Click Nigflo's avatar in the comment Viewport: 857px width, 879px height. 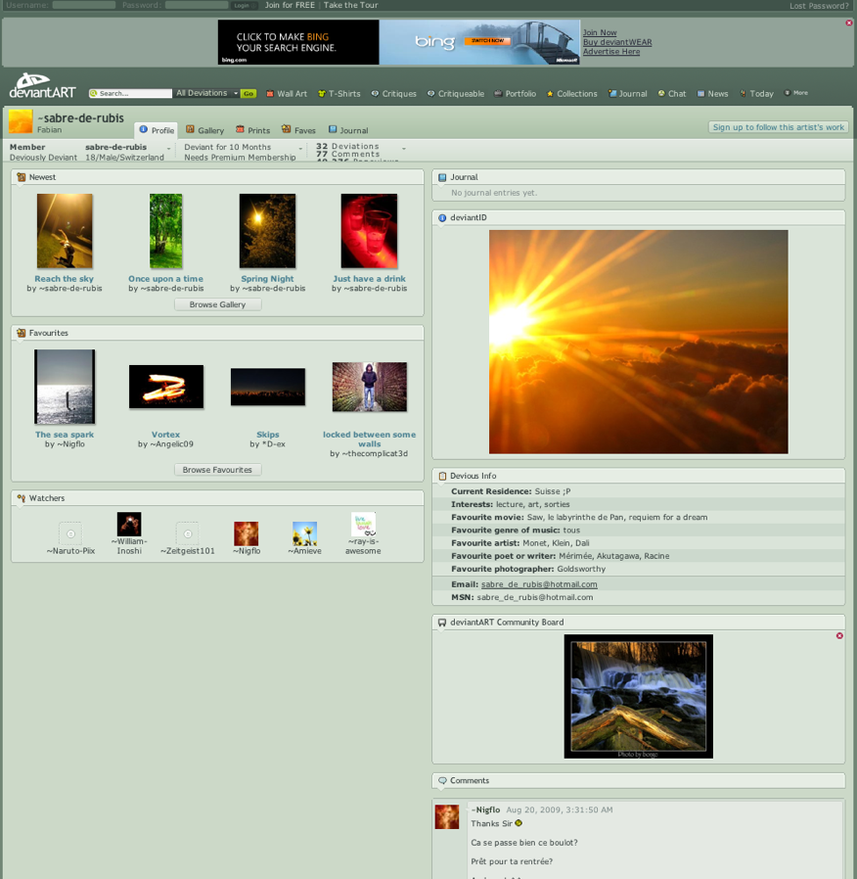(x=447, y=816)
